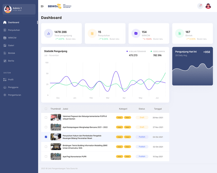Toggle the select-all checkbox in table header
Viewport: 217px width, 173px height.
click(x=46, y=109)
